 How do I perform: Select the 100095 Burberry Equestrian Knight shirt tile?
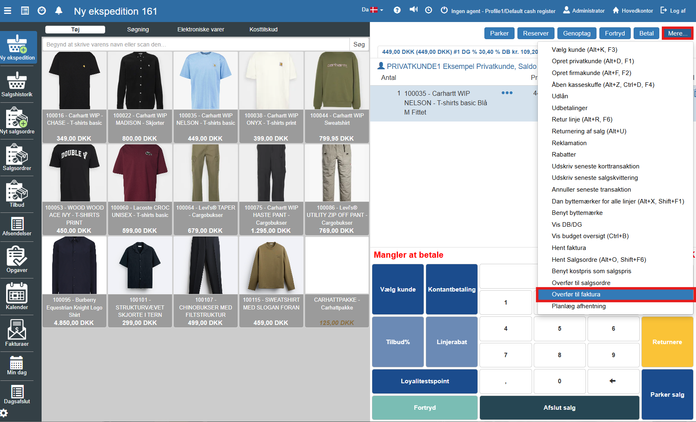coord(74,282)
